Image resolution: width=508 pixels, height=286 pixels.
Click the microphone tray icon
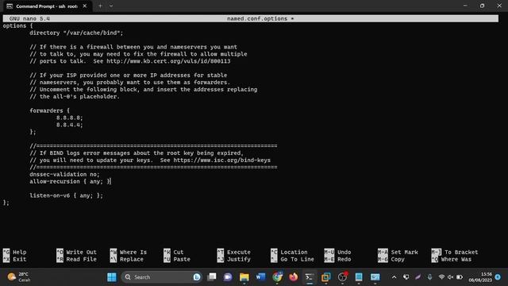[429, 277]
